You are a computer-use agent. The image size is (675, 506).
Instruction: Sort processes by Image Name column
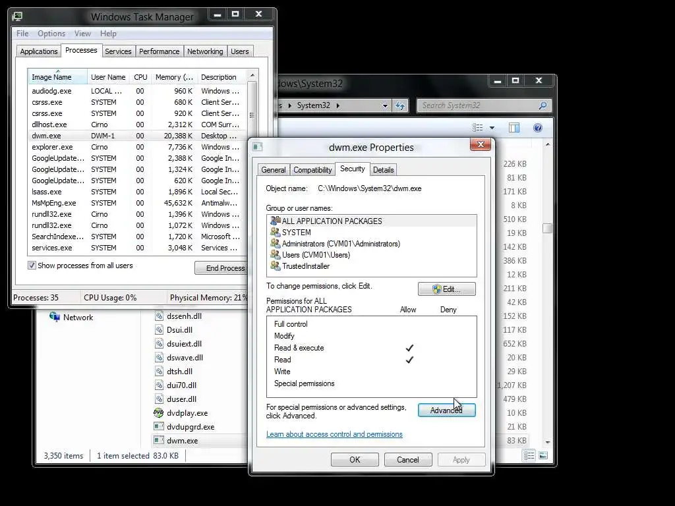click(58, 77)
